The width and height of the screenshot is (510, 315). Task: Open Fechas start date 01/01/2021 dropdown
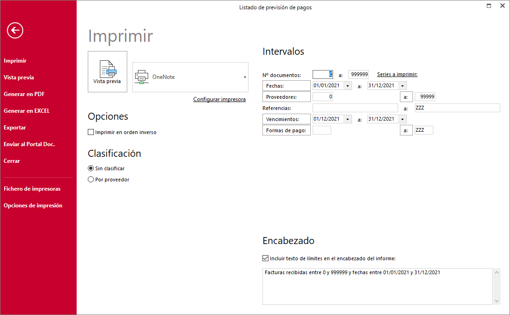348,86
